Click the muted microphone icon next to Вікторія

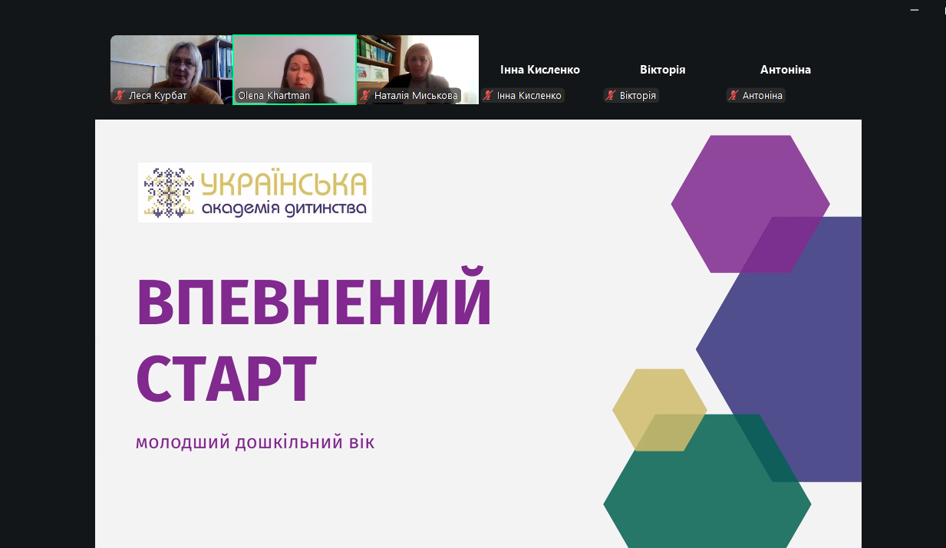click(611, 96)
